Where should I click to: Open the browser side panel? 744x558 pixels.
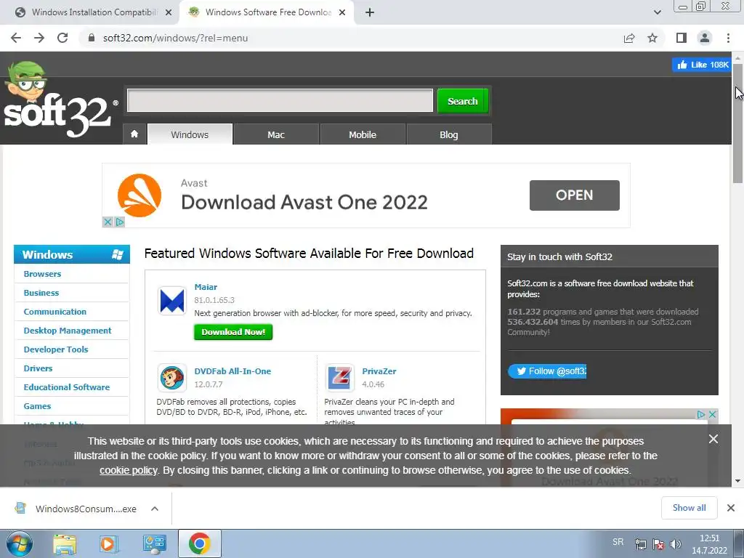click(x=682, y=38)
